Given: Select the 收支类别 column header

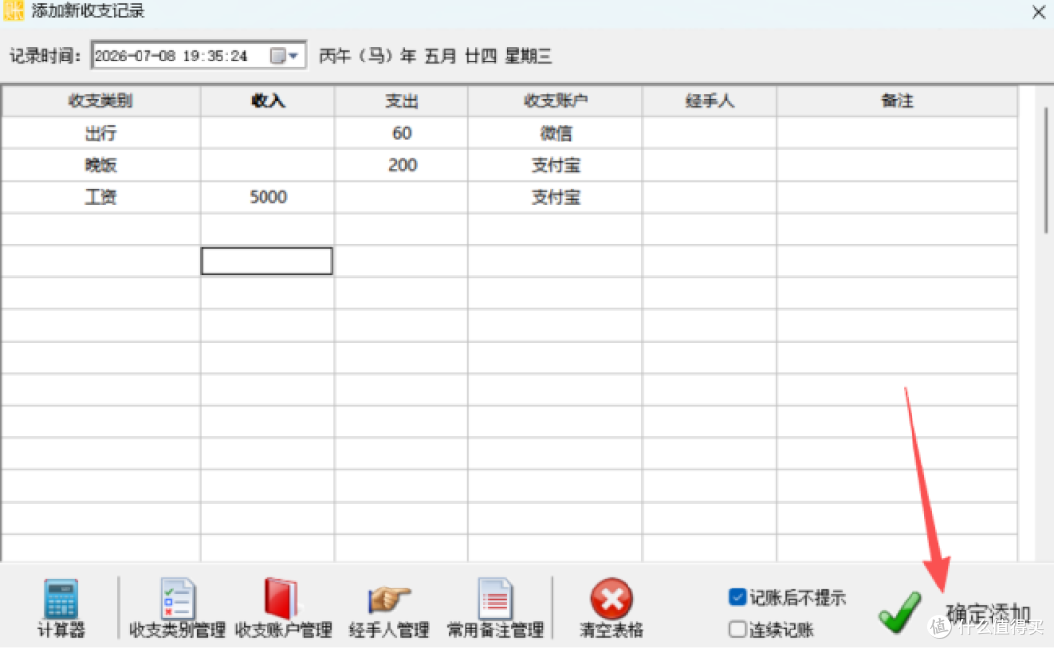Looking at the screenshot, I should [x=101, y=101].
